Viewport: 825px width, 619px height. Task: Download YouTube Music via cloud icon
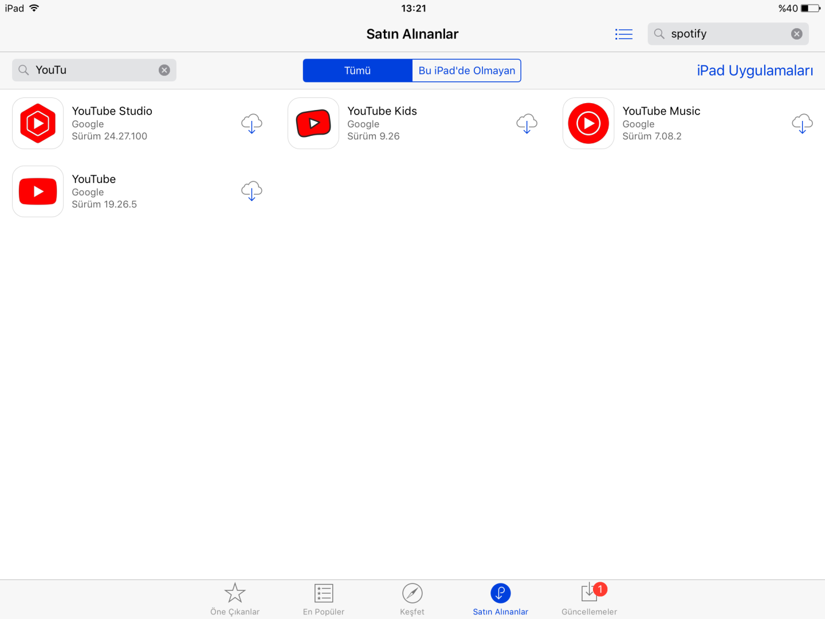(802, 123)
